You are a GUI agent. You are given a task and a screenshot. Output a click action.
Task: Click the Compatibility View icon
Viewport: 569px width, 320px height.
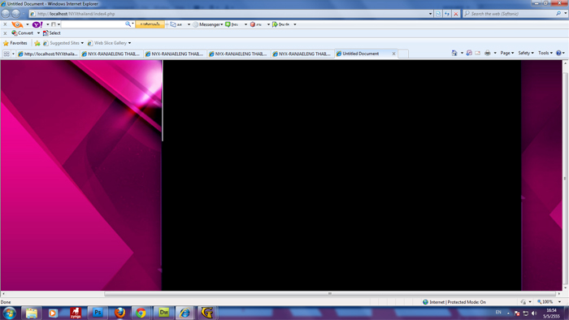(438, 14)
